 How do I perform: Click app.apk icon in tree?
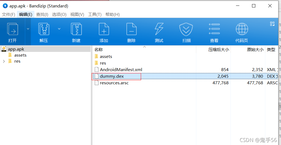coord(4,49)
